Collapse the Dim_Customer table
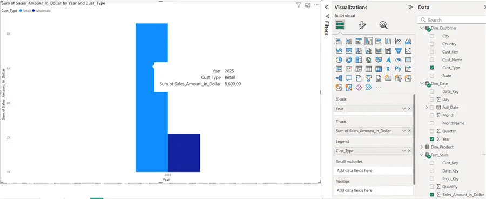486x199 pixels. (x=422, y=28)
